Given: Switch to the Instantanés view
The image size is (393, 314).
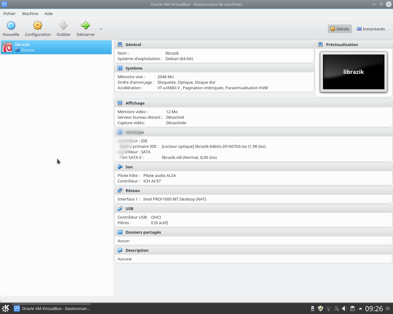Looking at the screenshot, I should (371, 29).
